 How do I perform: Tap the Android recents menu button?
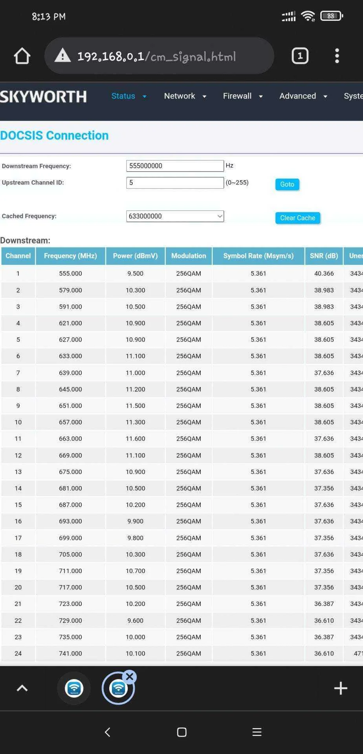[x=257, y=732]
